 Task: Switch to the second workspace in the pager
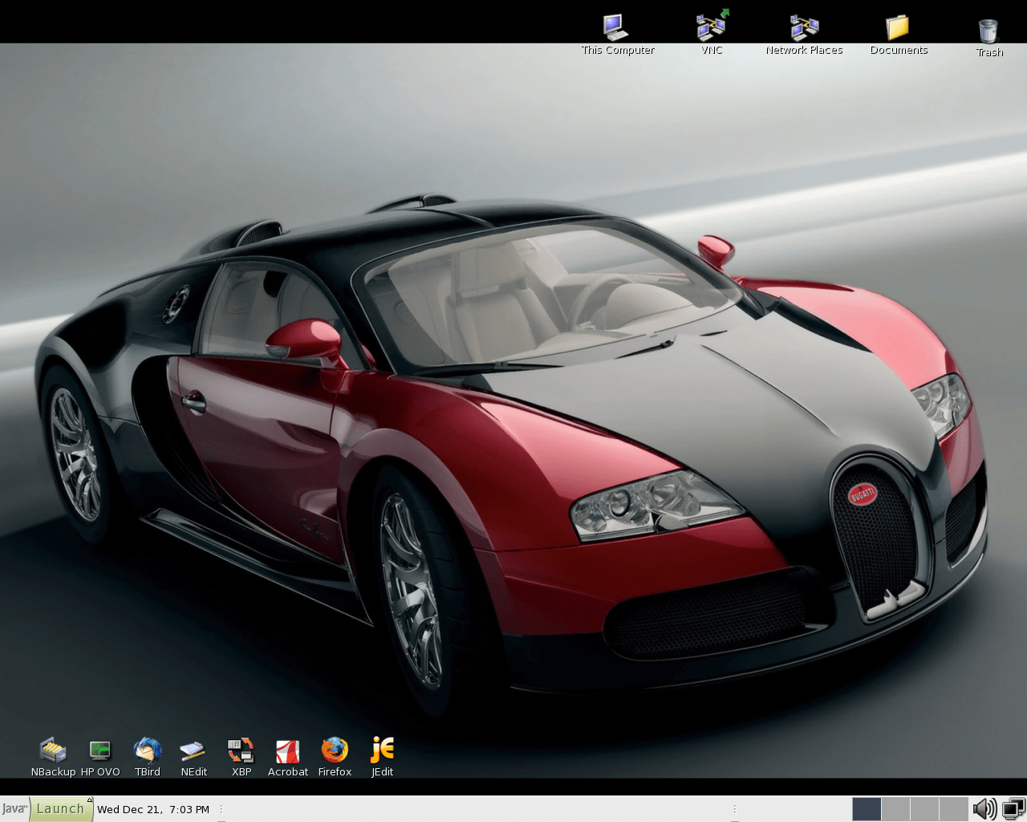point(895,809)
